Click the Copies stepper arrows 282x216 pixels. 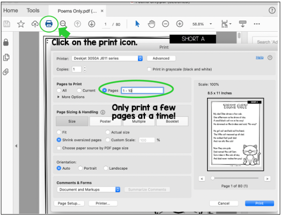(85, 69)
